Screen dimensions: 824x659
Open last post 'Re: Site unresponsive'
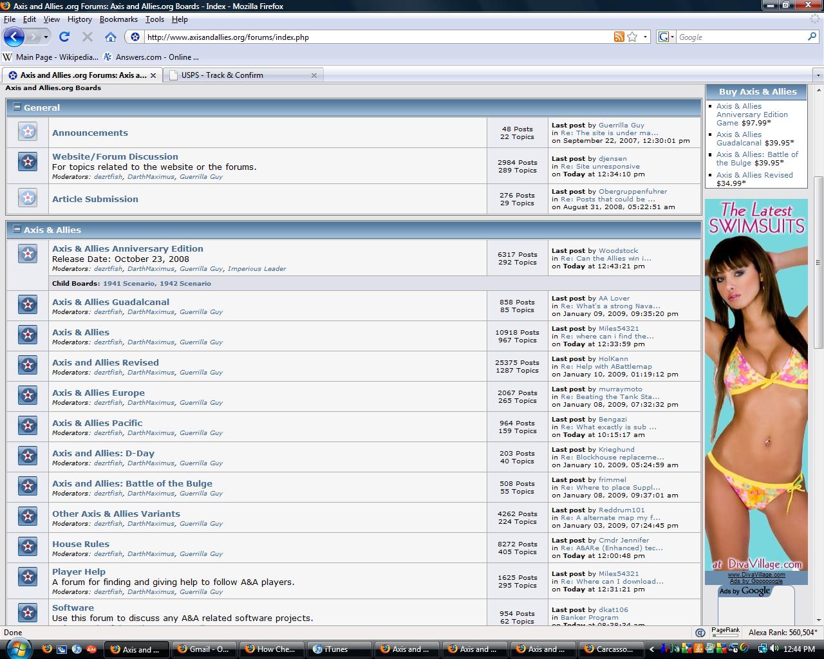pos(600,166)
